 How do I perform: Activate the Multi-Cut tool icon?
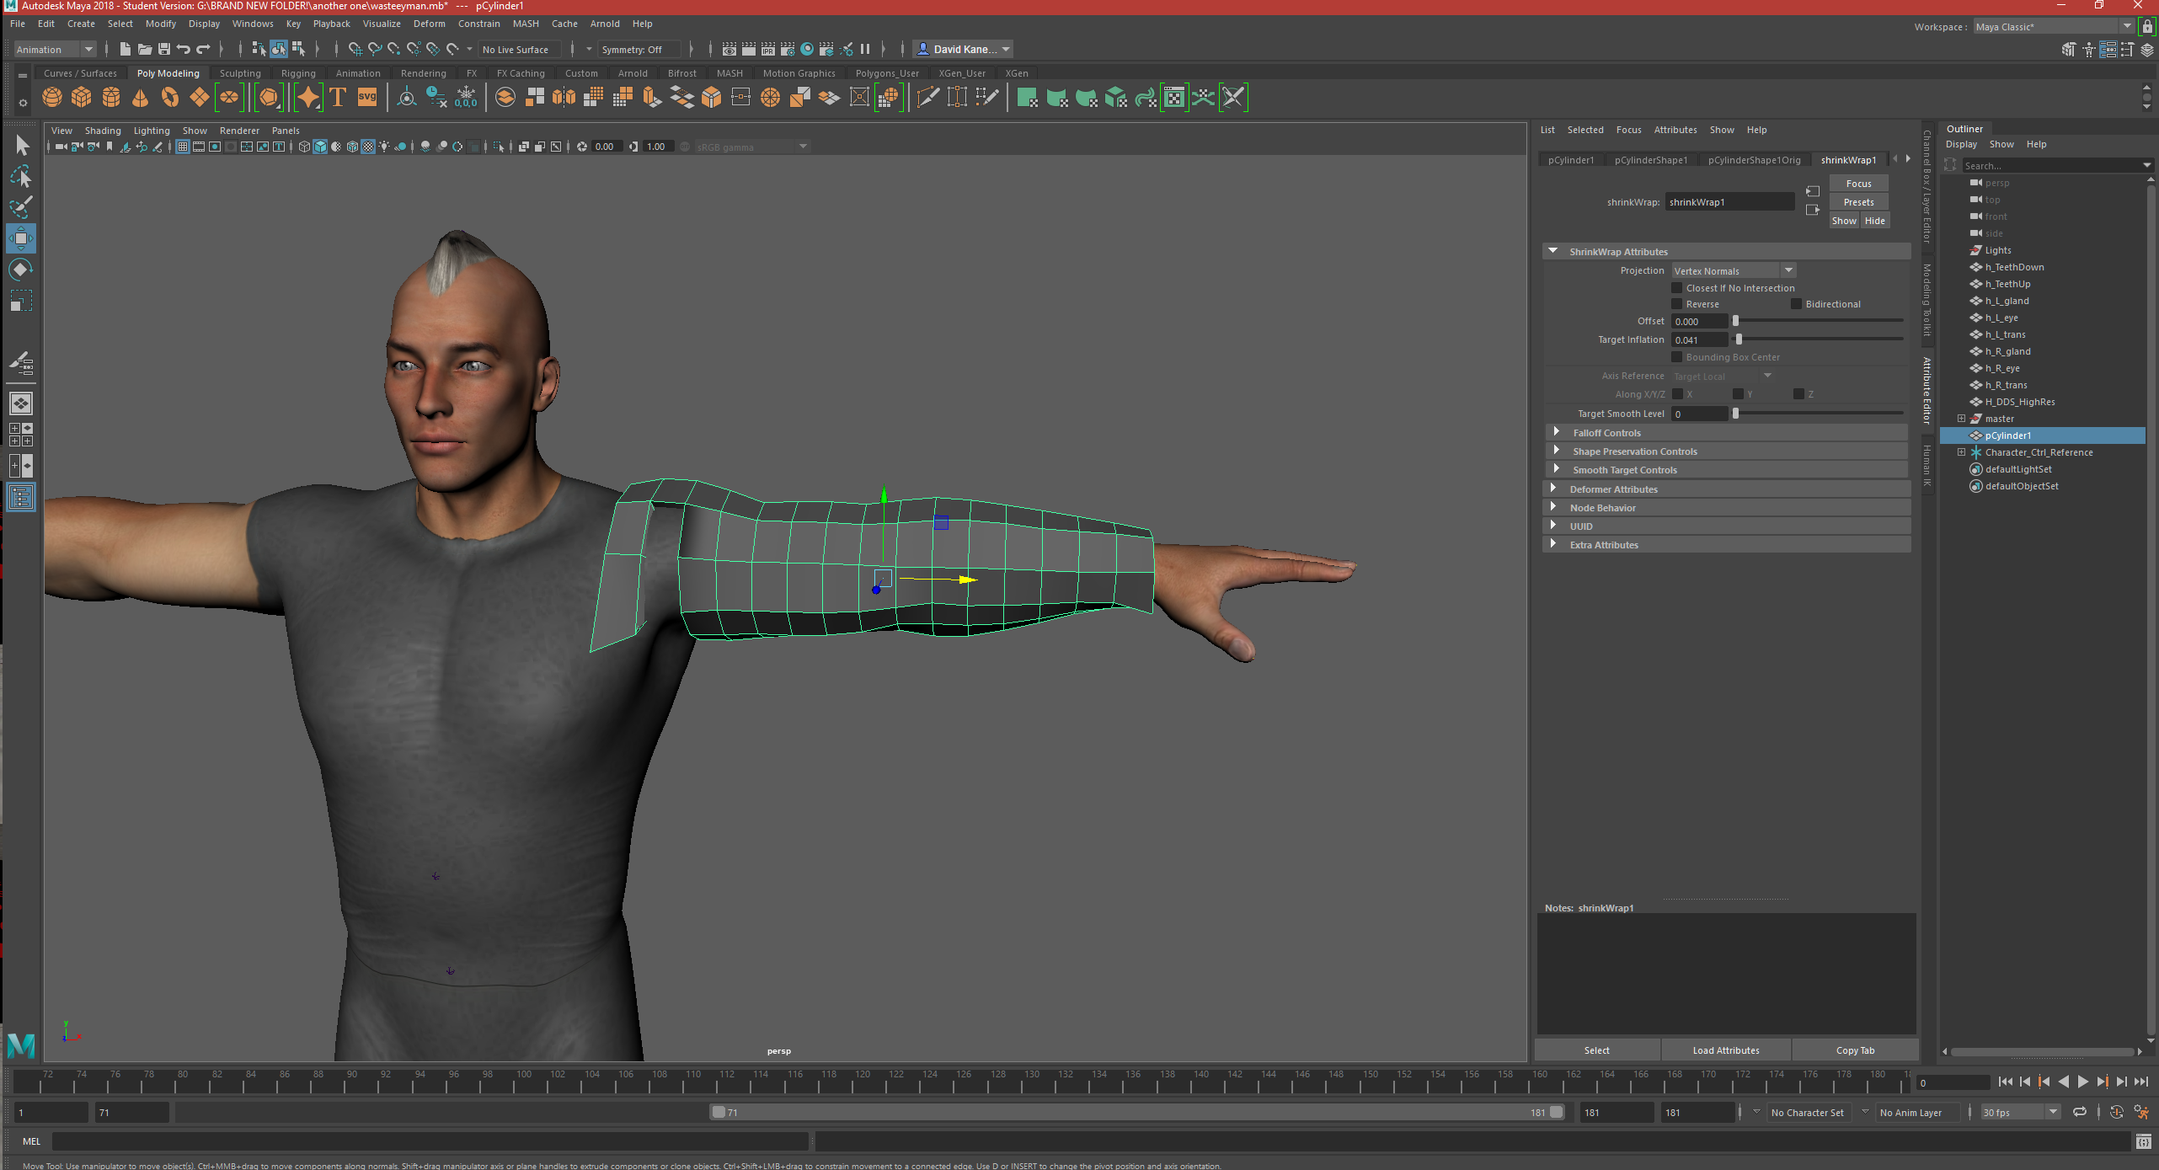click(927, 97)
